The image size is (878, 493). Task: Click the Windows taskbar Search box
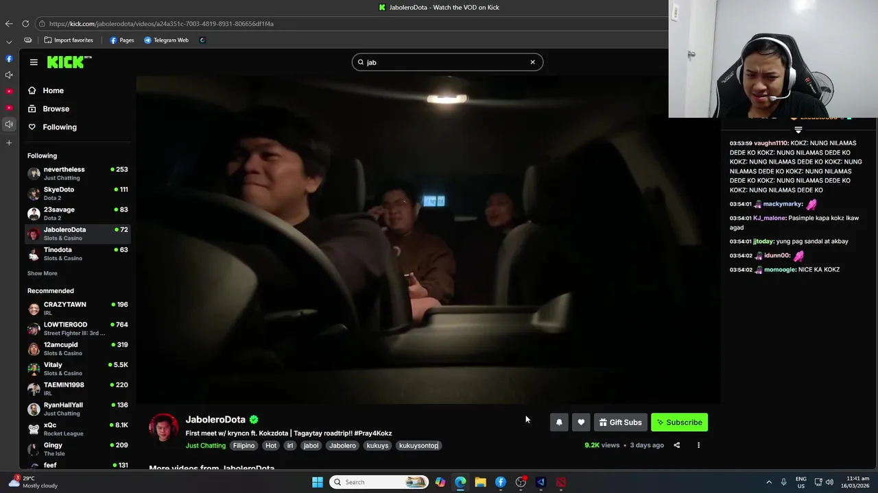(x=379, y=482)
